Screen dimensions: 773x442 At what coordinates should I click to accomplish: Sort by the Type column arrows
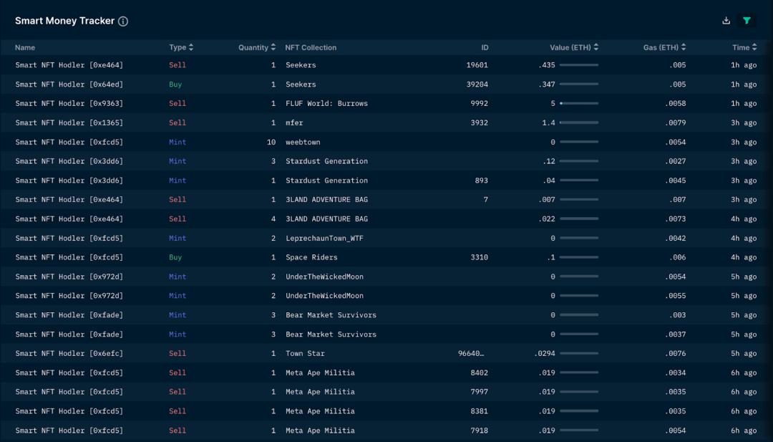(191, 47)
